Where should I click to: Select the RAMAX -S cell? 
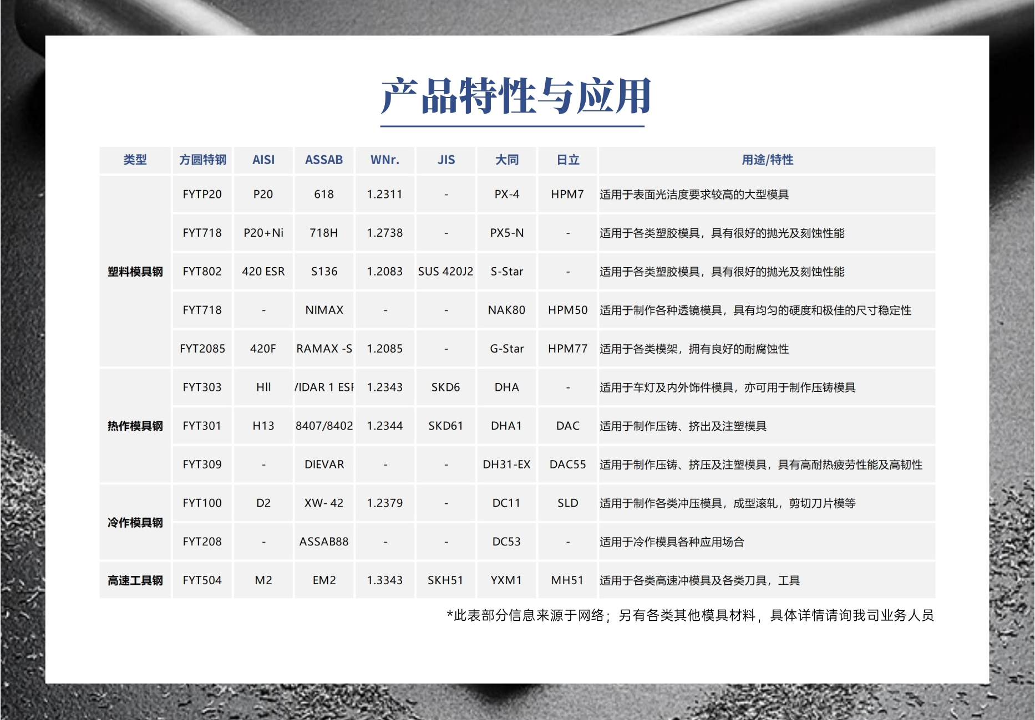324,349
